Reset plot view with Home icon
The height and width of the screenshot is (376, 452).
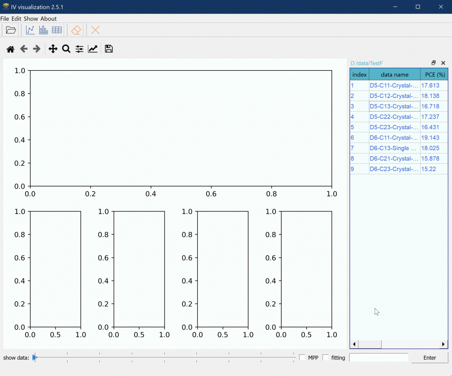[11, 49]
